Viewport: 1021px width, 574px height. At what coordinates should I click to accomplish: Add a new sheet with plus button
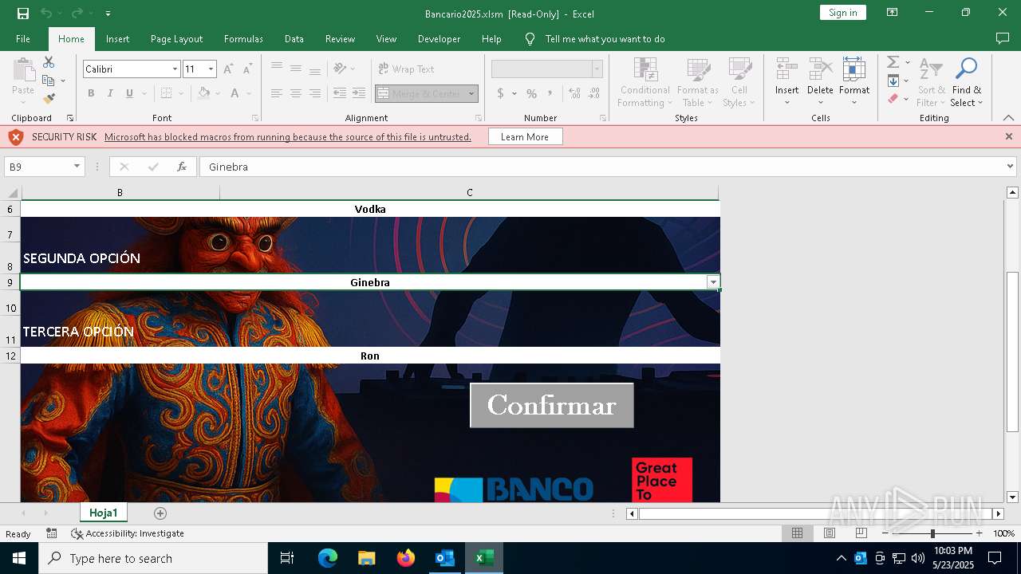(x=160, y=513)
